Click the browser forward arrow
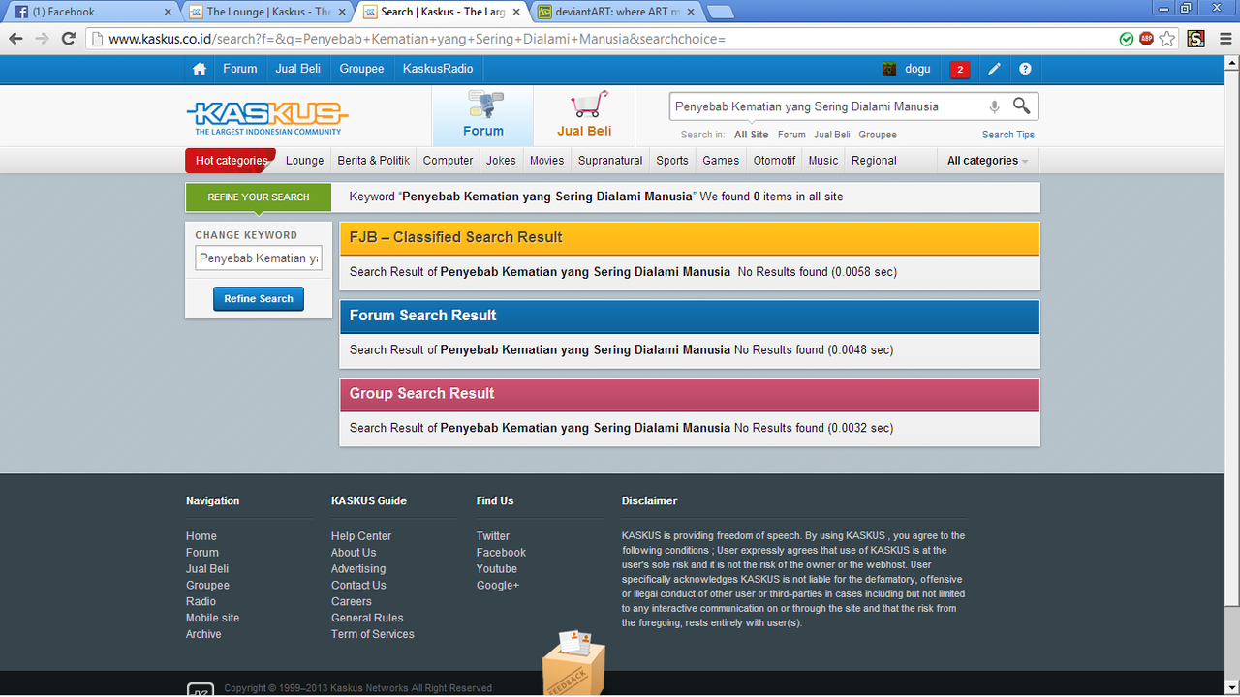This screenshot has height=697, width=1240. pyautogui.click(x=42, y=39)
